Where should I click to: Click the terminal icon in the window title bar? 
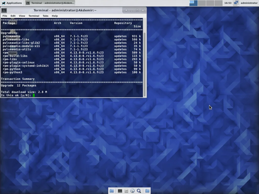pyautogui.click(x=4, y=10)
